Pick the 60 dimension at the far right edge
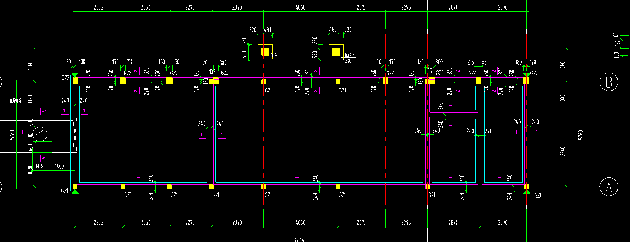This screenshot has width=630, height=242. point(616,35)
